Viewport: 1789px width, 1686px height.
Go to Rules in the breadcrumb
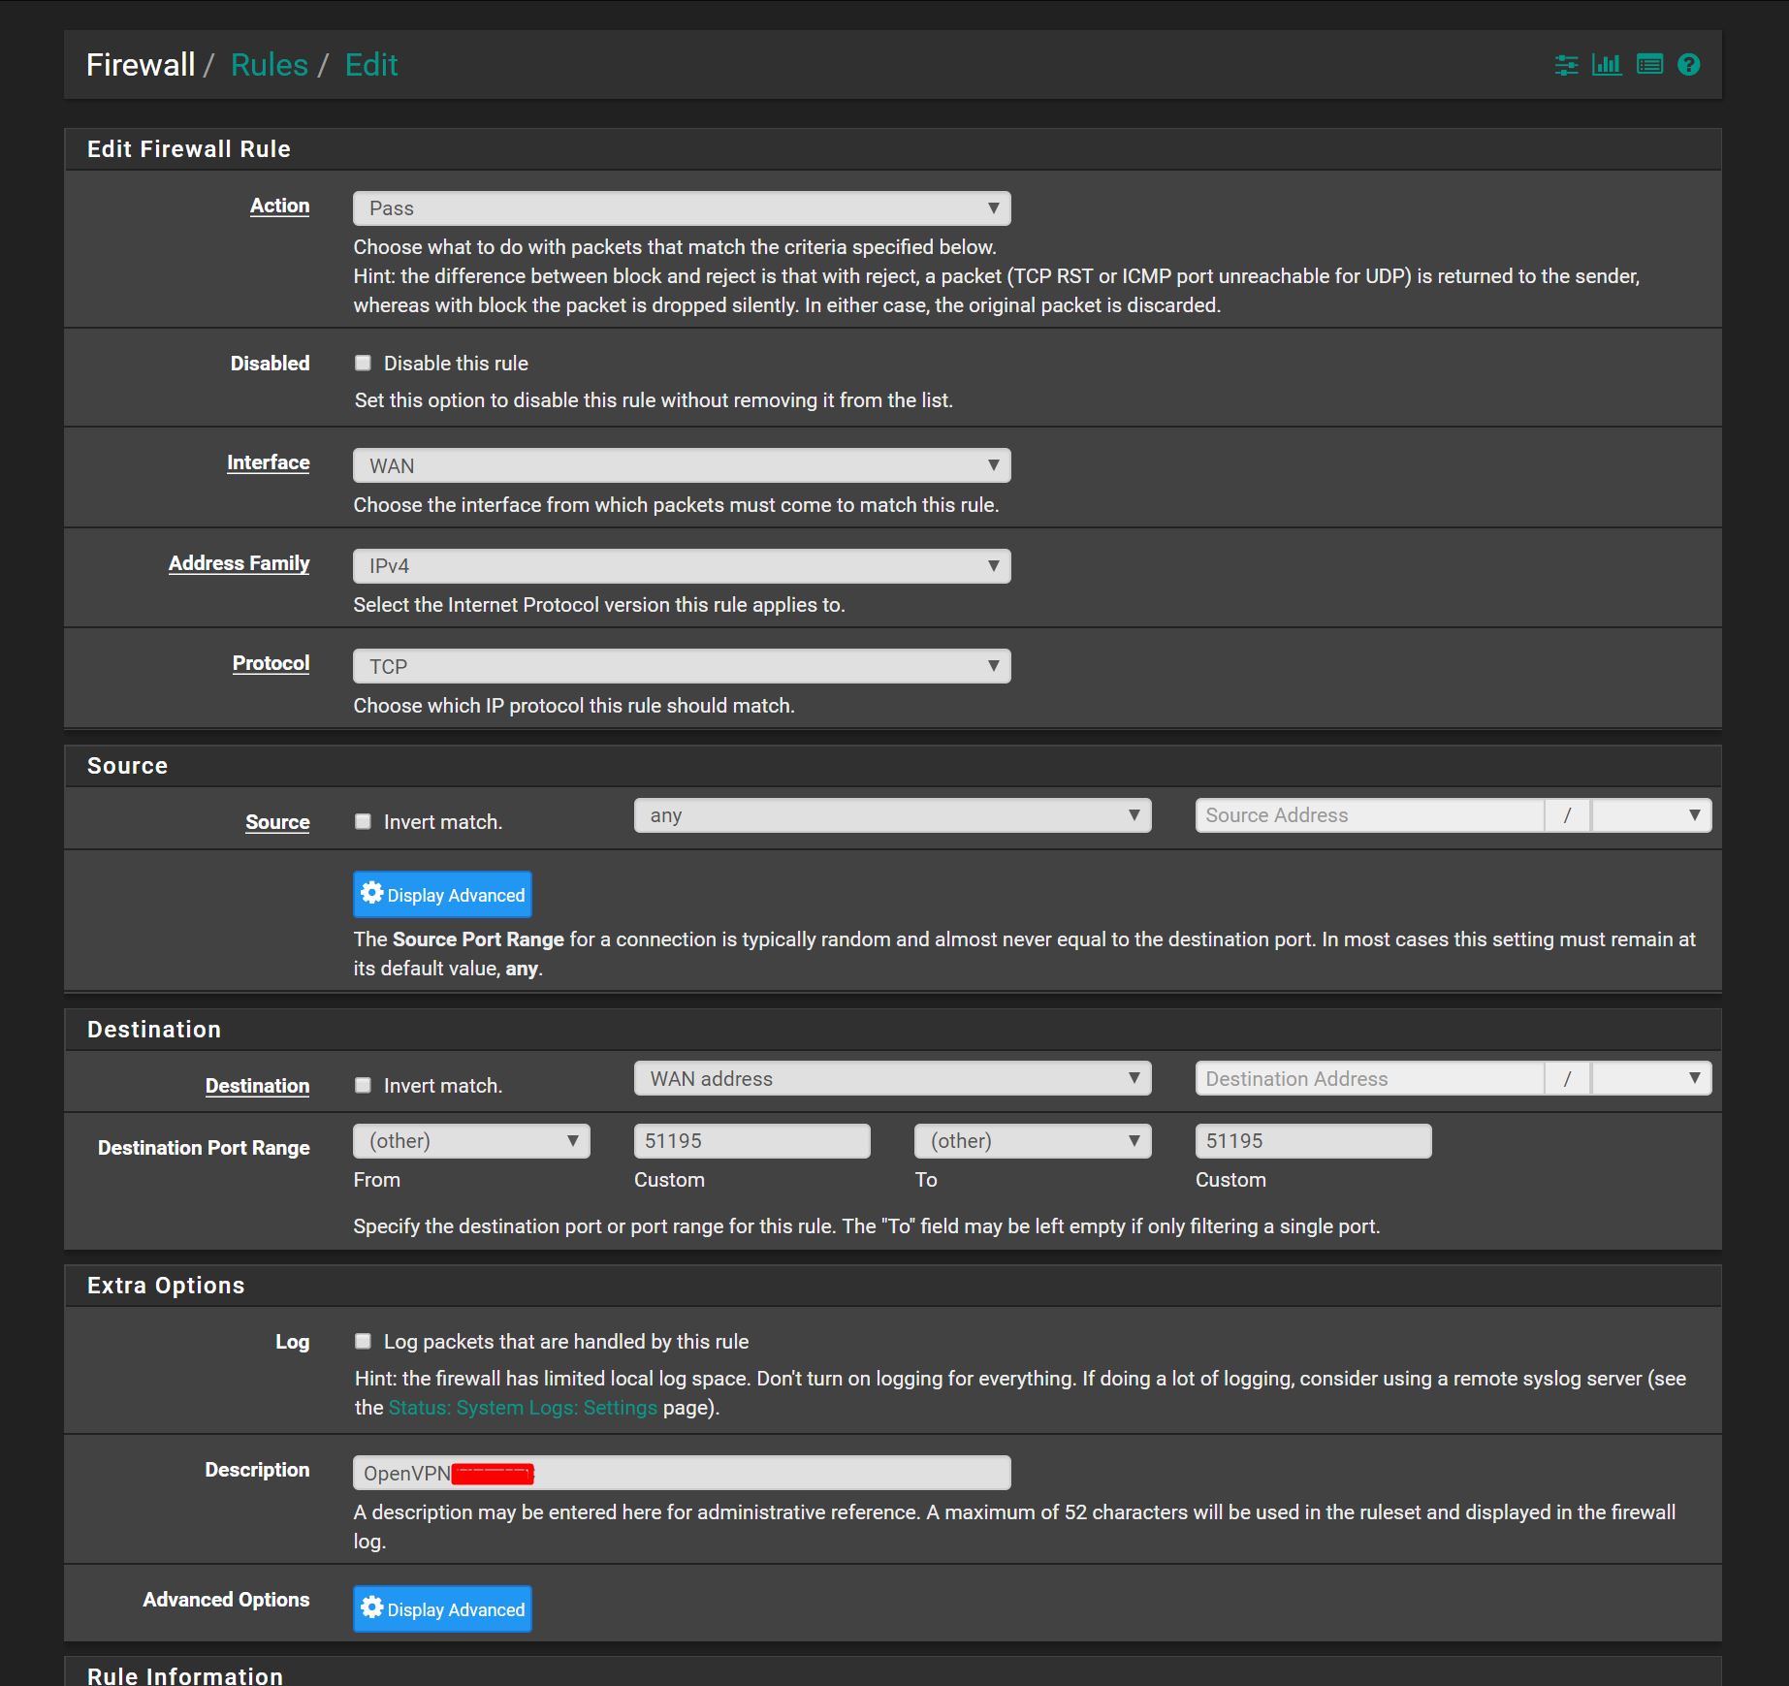point(269,65)
